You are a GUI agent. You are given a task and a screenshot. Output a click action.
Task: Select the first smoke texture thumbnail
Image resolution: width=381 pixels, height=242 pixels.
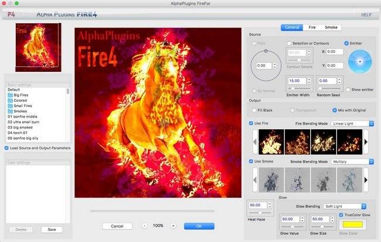(271, 180)
